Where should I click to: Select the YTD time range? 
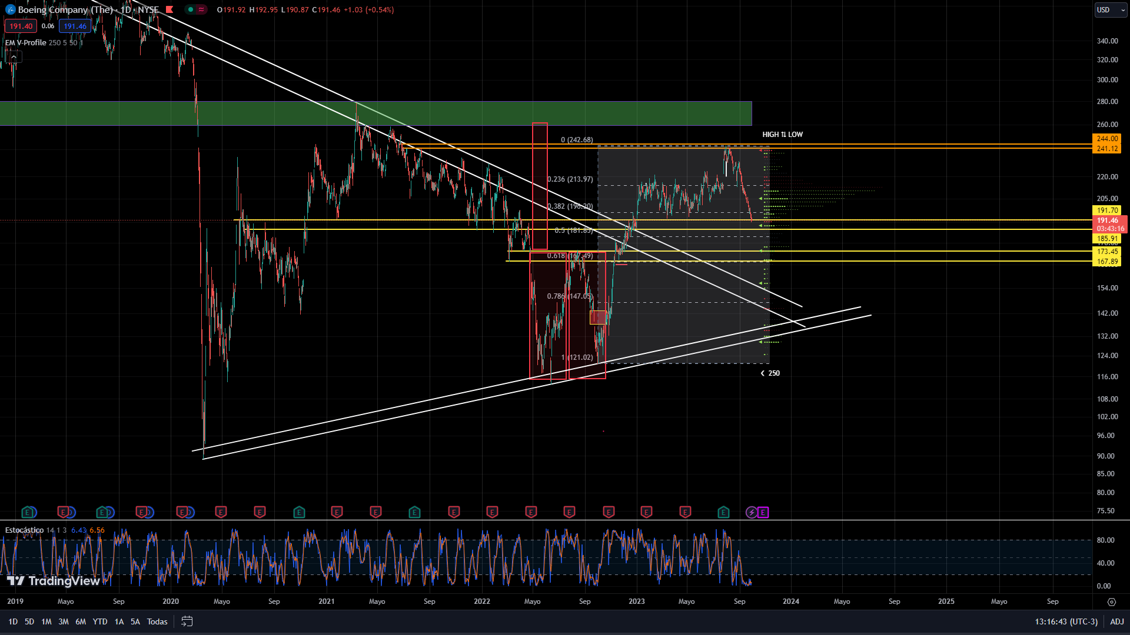pos(100,621)
